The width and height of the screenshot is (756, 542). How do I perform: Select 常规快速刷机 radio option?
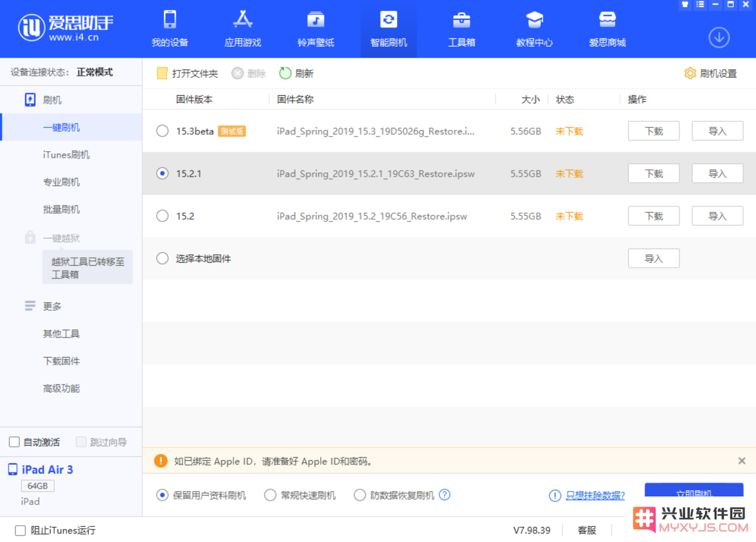270,495
